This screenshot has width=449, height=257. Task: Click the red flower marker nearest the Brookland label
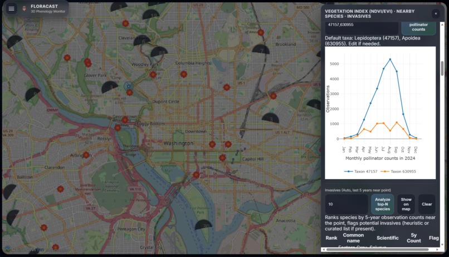[x=261, y=32]
